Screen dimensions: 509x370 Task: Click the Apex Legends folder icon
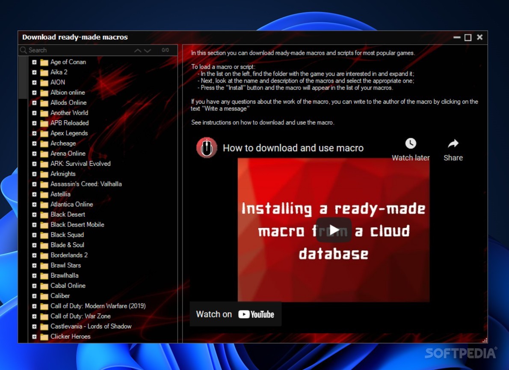44,133
